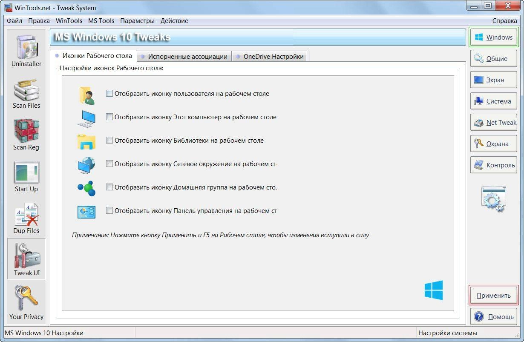The height and width of the screenshot is (342, 524).
Task: Open the Uninstaller tool
Action: click(26, 50)
